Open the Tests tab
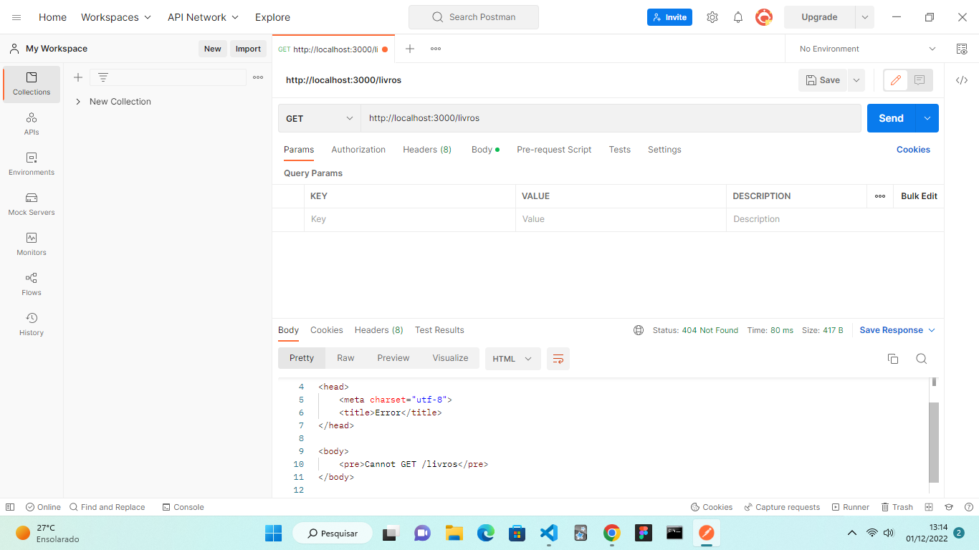 (x=620, y=150)
